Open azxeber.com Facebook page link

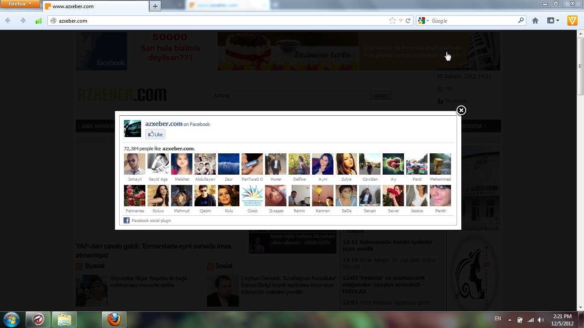point(164,124)
